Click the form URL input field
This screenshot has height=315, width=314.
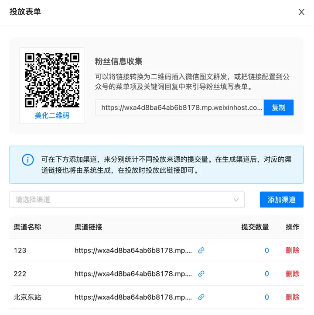click(179, 107)
